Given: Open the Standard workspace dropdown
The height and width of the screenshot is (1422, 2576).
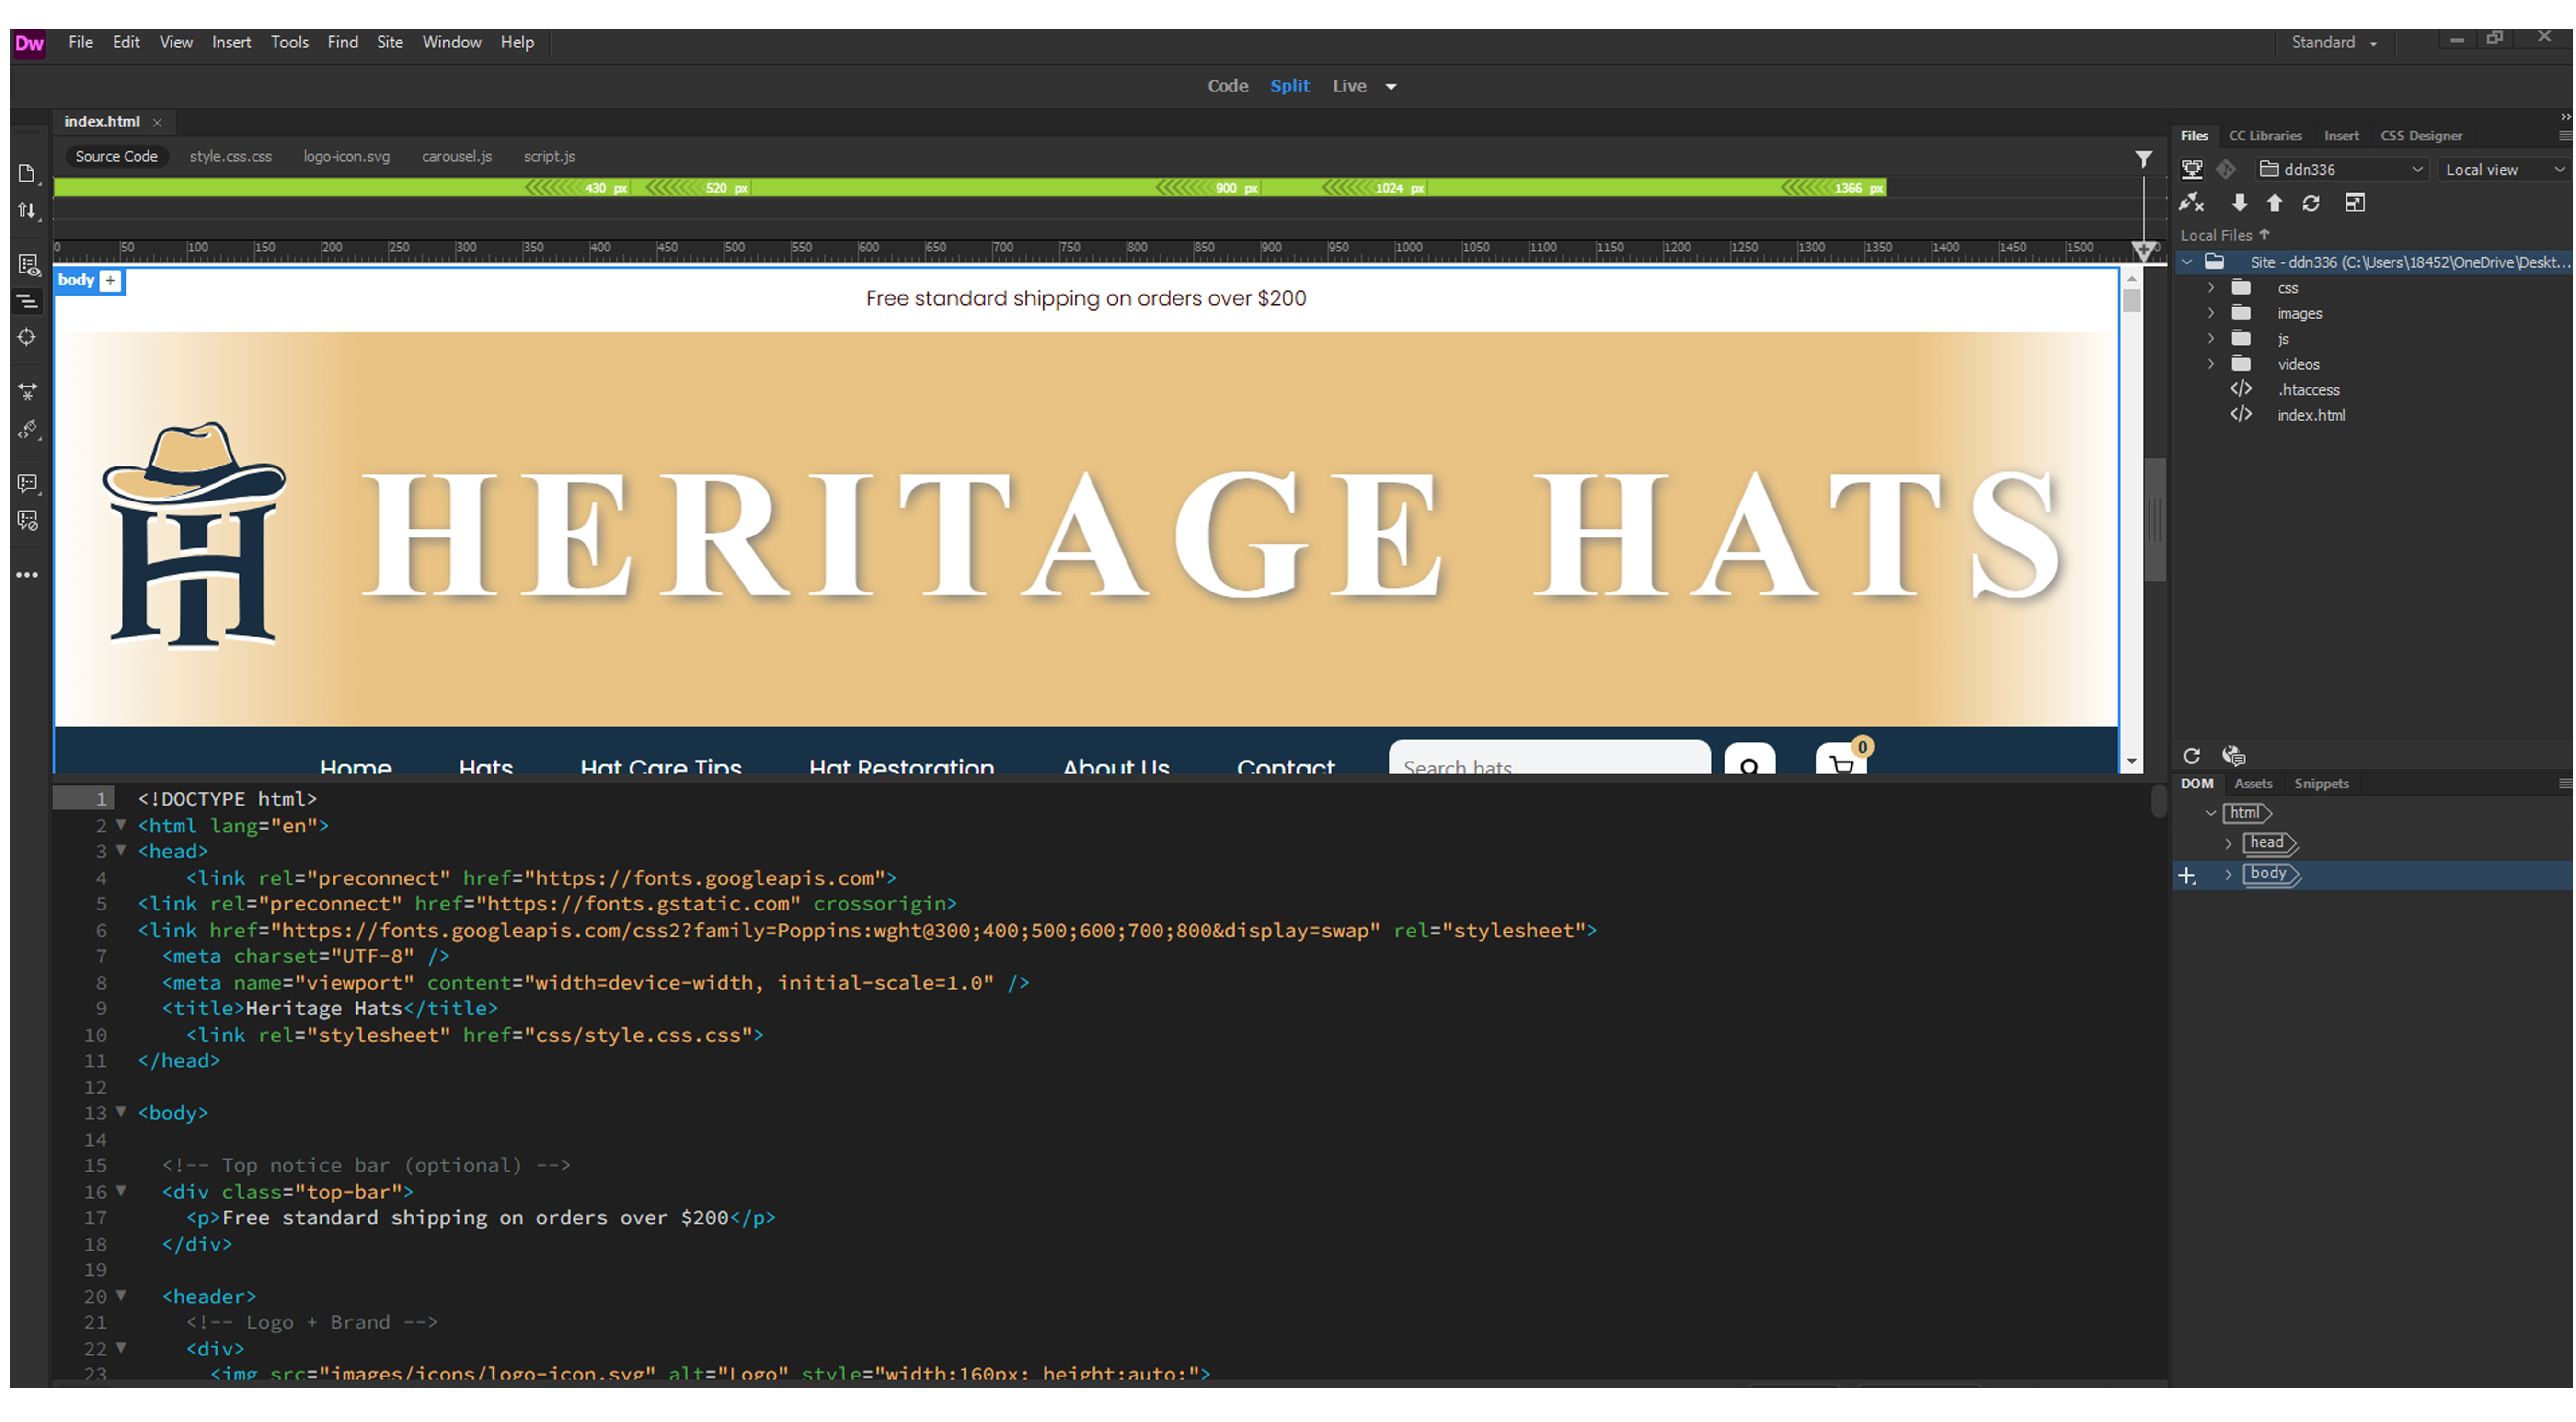Looking at the screenshot, I should 2334,43.
